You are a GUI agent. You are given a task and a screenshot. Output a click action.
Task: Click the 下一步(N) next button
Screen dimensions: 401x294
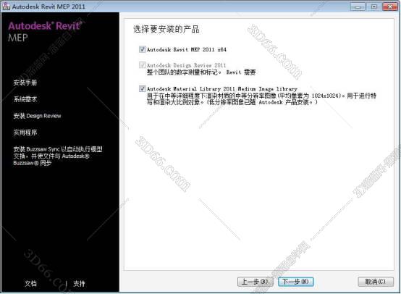296,282
